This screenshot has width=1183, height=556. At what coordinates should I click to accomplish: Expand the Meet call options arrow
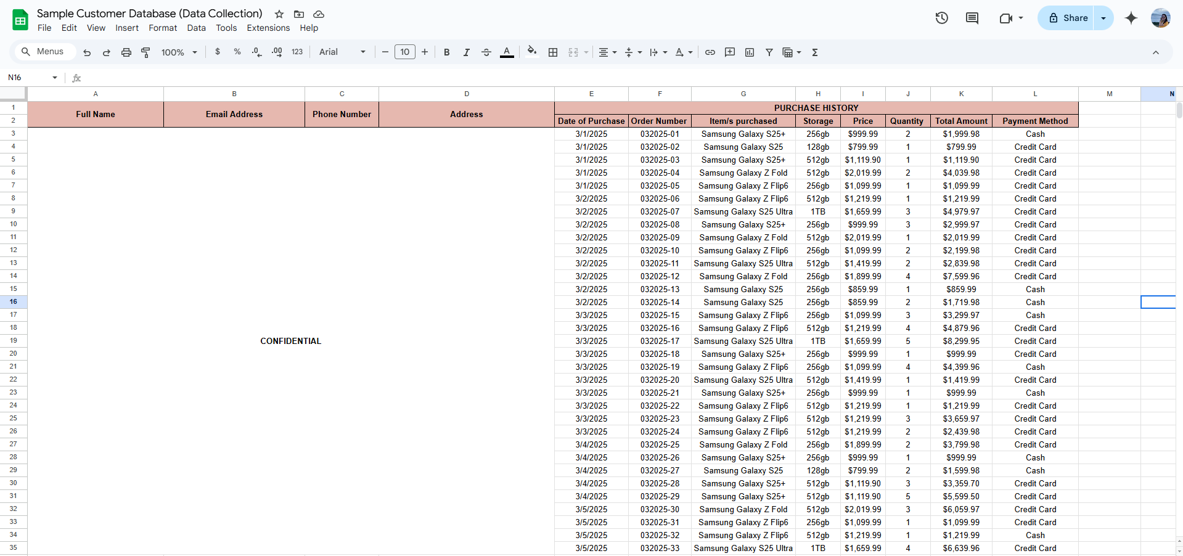point(1021,18)
